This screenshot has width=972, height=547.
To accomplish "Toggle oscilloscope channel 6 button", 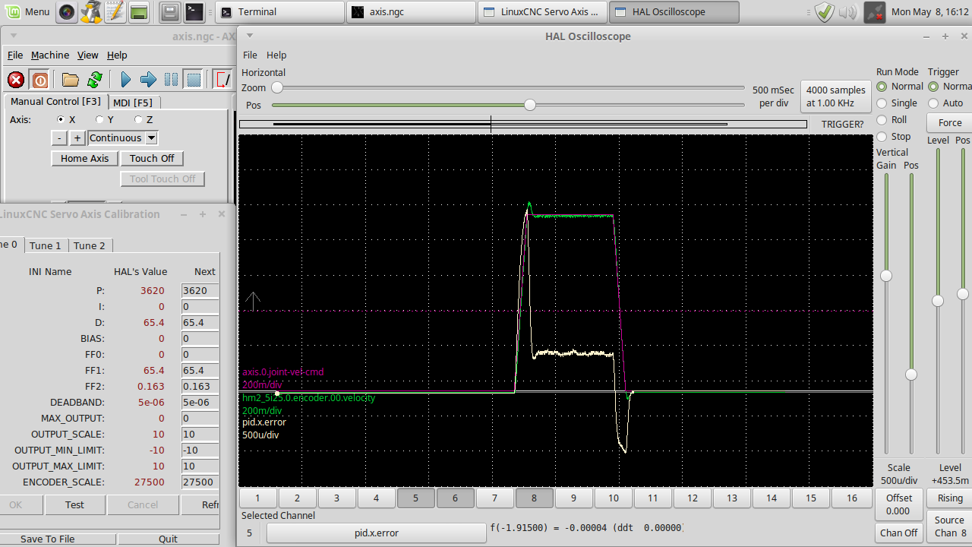I will pos(455,498).
